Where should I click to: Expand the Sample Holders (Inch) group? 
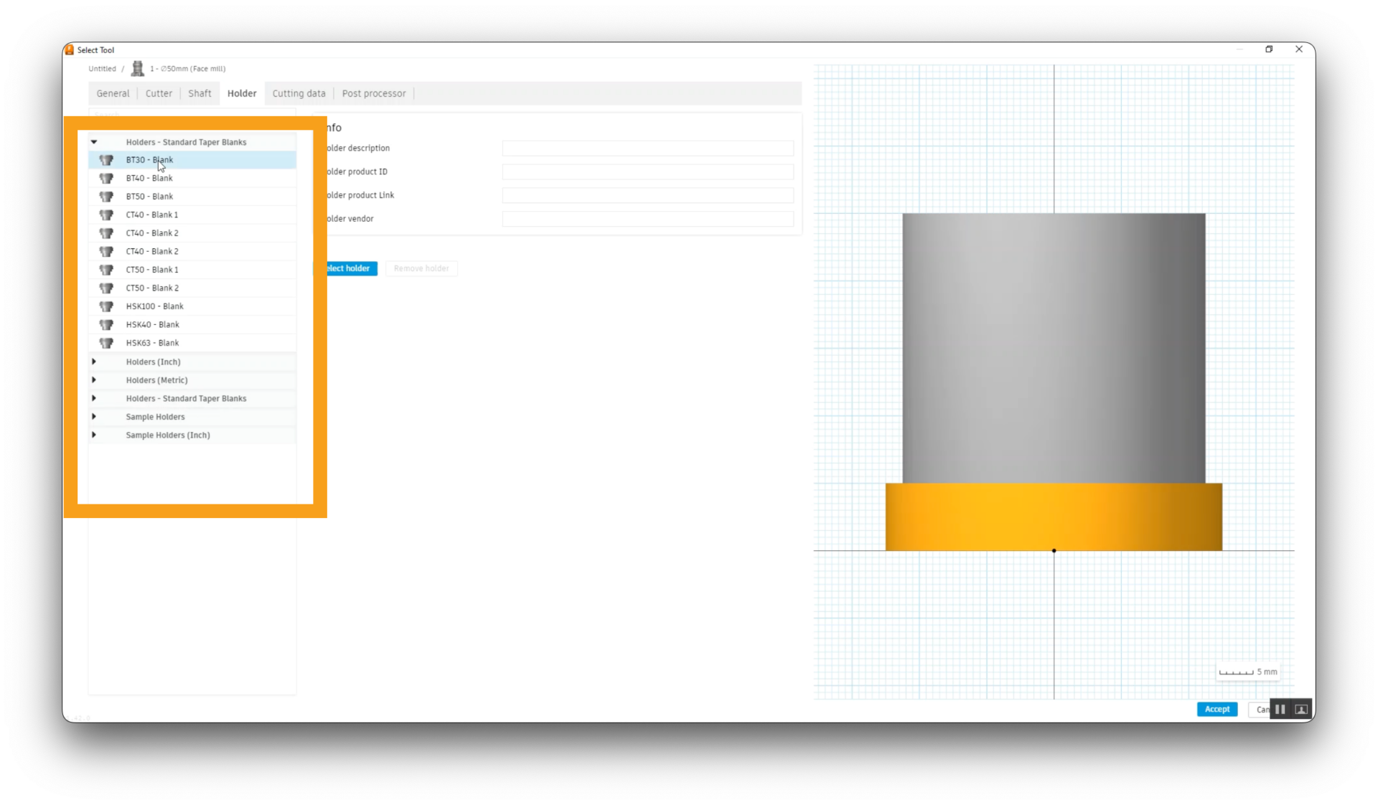94,435
